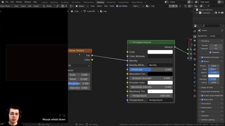Click the Temperature attribute field

tap(160, 100)
